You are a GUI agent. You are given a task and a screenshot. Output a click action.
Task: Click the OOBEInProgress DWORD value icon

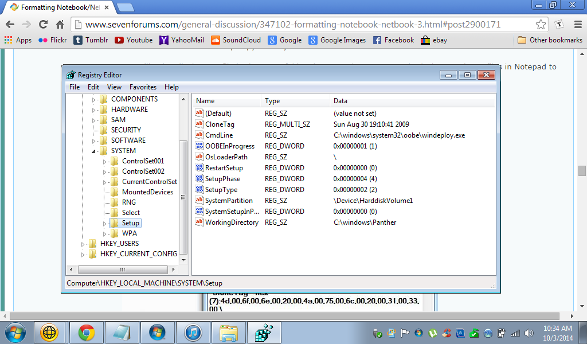coord(199,146)
